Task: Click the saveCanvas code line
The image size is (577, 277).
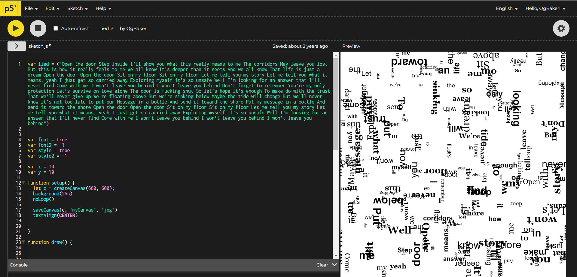Action: point(75,210)
